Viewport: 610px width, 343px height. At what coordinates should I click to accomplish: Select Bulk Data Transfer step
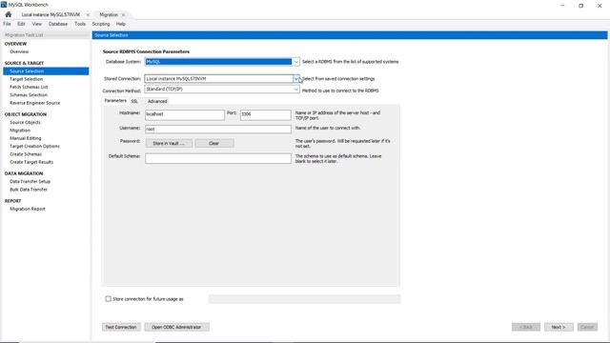click(x=29, y=190)
